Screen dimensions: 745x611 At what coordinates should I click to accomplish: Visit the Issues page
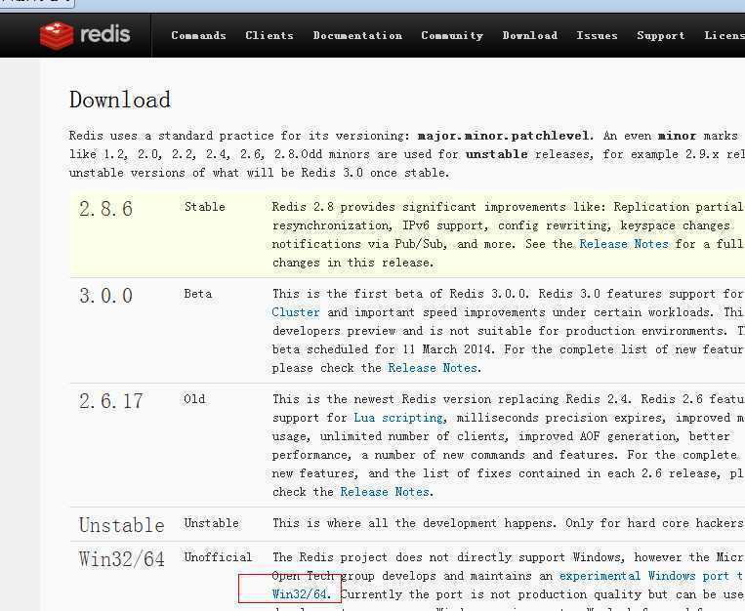tap(597, 36)
